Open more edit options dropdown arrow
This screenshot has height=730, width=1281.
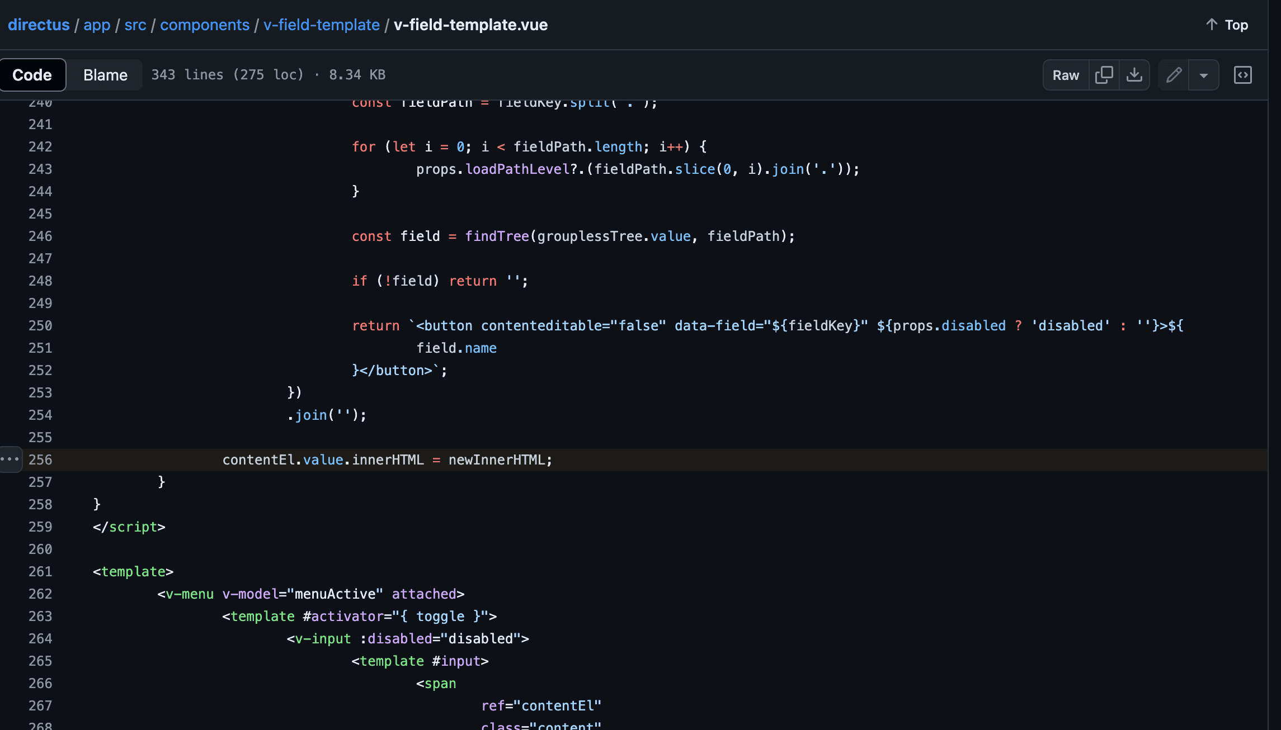pyautogui.click(x=1203, y=75)
